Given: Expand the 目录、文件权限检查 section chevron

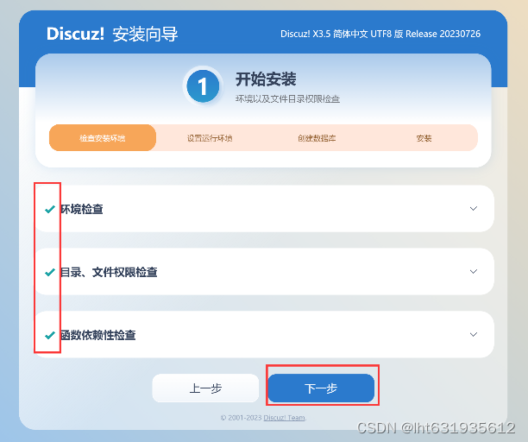Looking at the screenshot, I should pyautogui.click(x=474, y=272).
